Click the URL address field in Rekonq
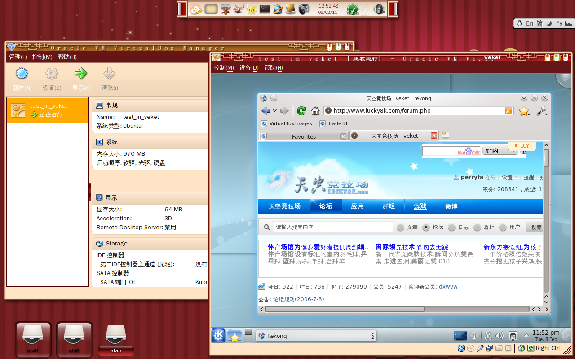 click(x=418, y=110)
